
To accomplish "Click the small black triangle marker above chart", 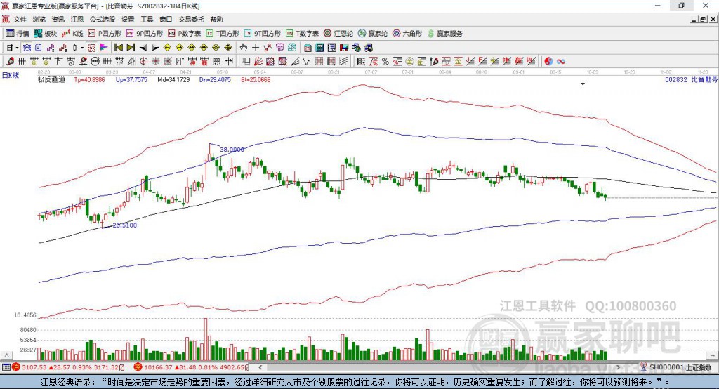I will pyautogui.click(x=583, y=84).
